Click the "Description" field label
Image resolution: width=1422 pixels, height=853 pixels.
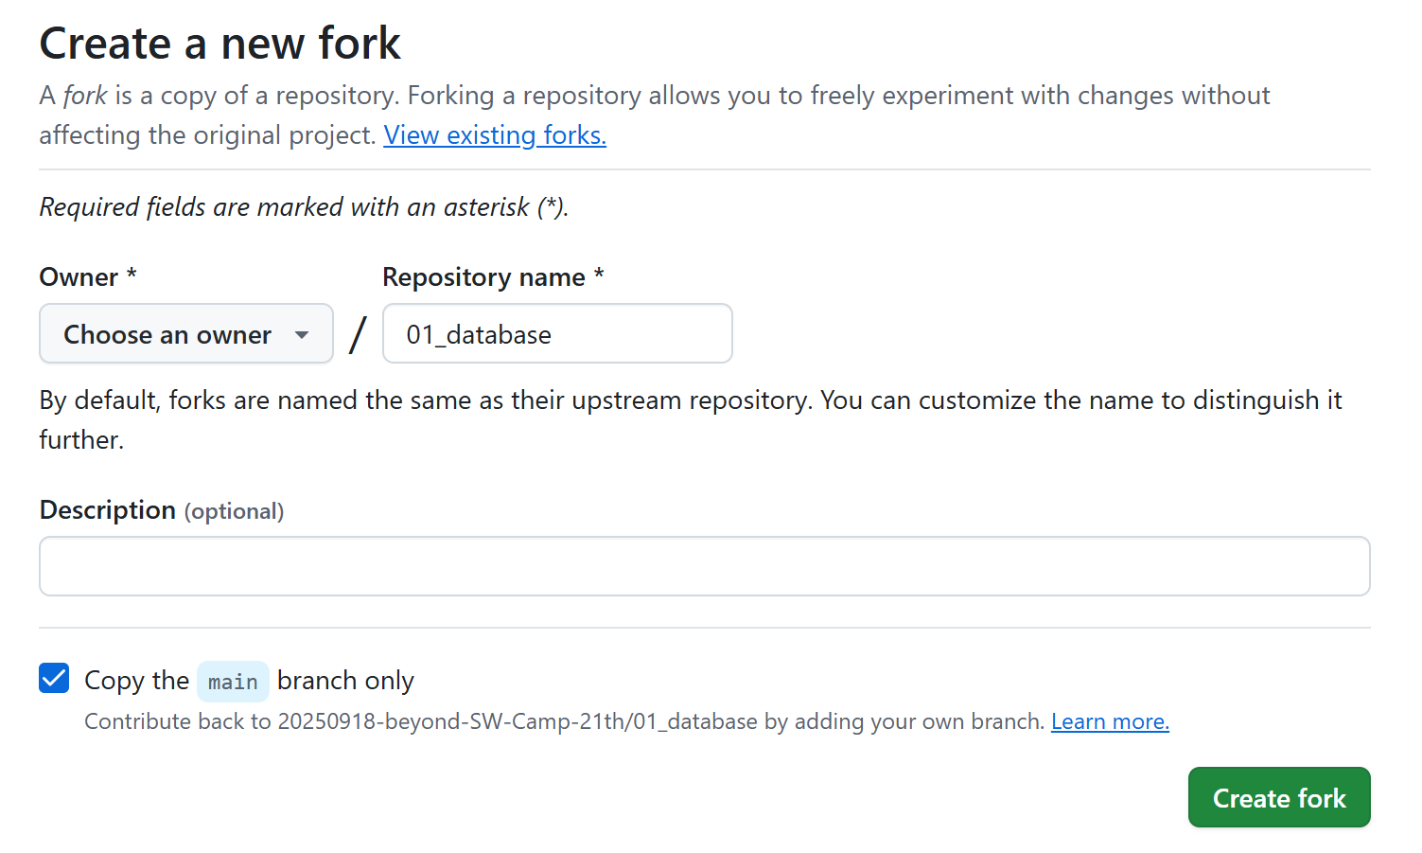point(108,510)
